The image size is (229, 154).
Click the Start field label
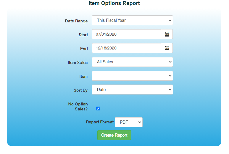coord(83,35)
